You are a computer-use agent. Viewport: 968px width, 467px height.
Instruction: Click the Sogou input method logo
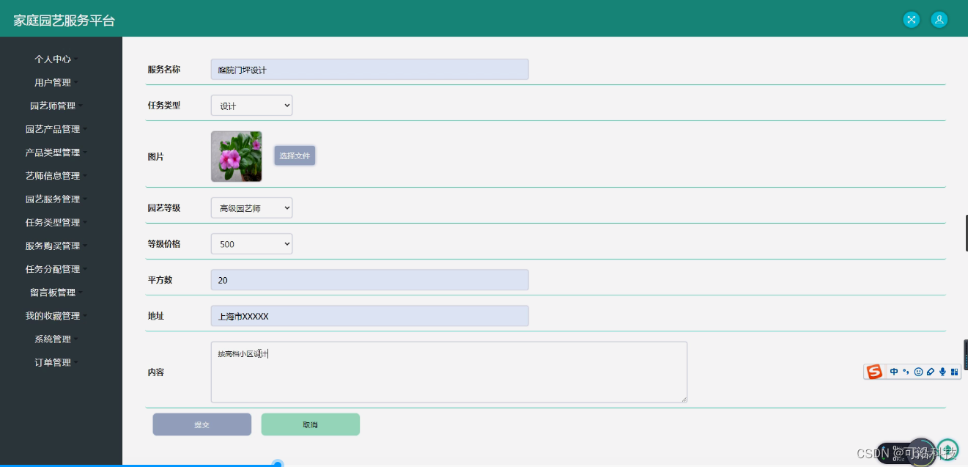[874, 372]
